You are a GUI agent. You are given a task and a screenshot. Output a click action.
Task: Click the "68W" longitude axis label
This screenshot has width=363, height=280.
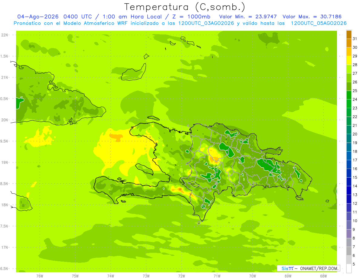pos(323,276)
